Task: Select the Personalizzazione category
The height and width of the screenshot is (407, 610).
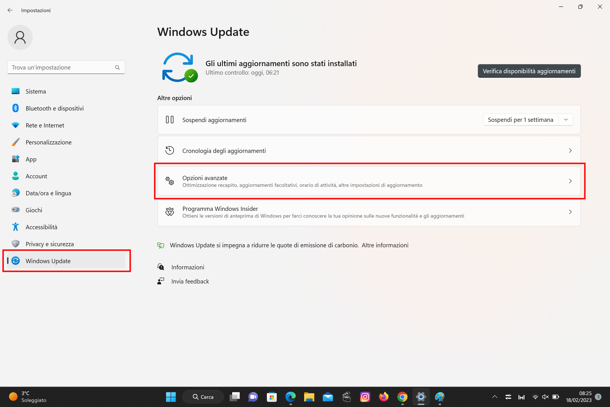Action: pos(48,142)
